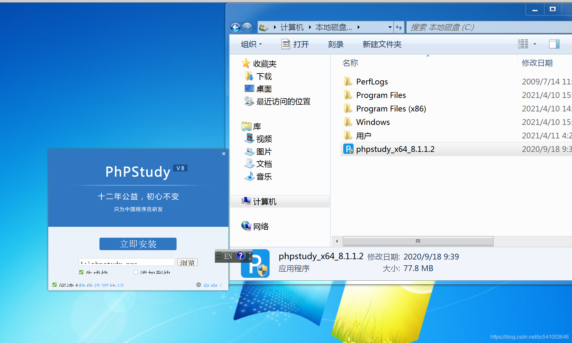Select phpstudy_x64_8.1.1.2 file icon in list
Image resolution: width=572 pixels, height=343 pixels.
pyautogui.click(x=348, y=149)
